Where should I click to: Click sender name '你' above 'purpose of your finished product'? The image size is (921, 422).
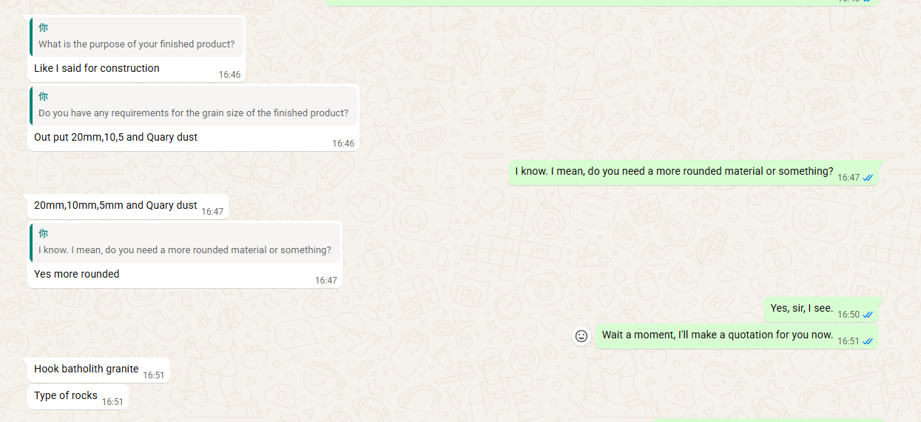pos(44,28)
